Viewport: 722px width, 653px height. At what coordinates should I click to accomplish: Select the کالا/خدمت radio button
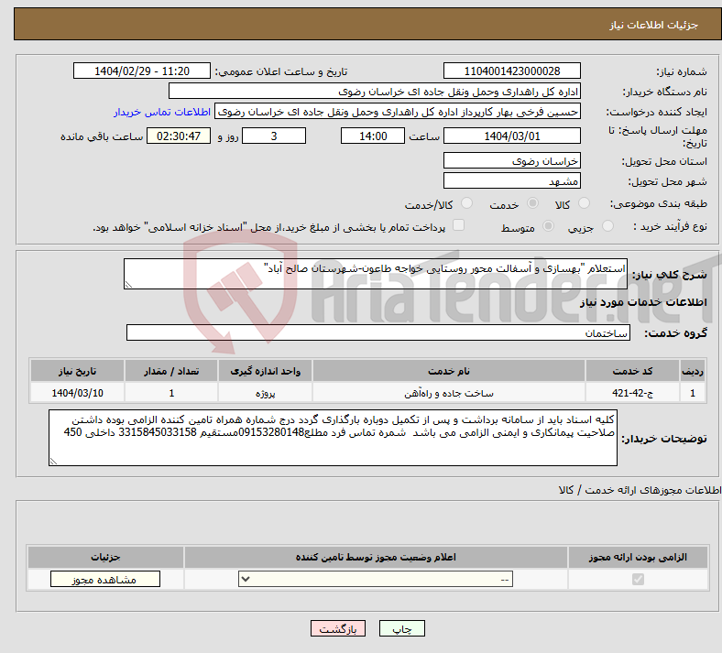coord(466,203)
